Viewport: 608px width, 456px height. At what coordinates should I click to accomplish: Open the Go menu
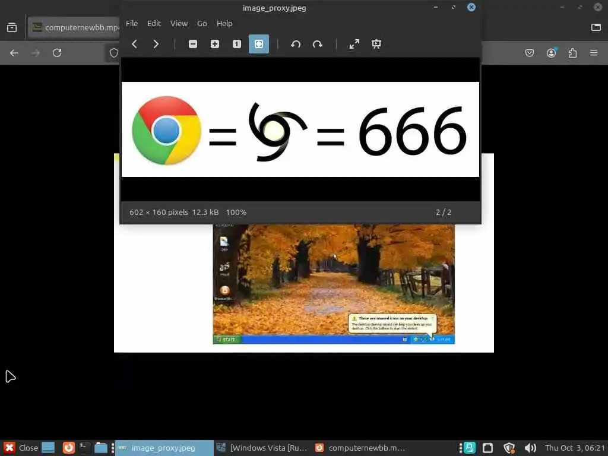tap(202, 23)
